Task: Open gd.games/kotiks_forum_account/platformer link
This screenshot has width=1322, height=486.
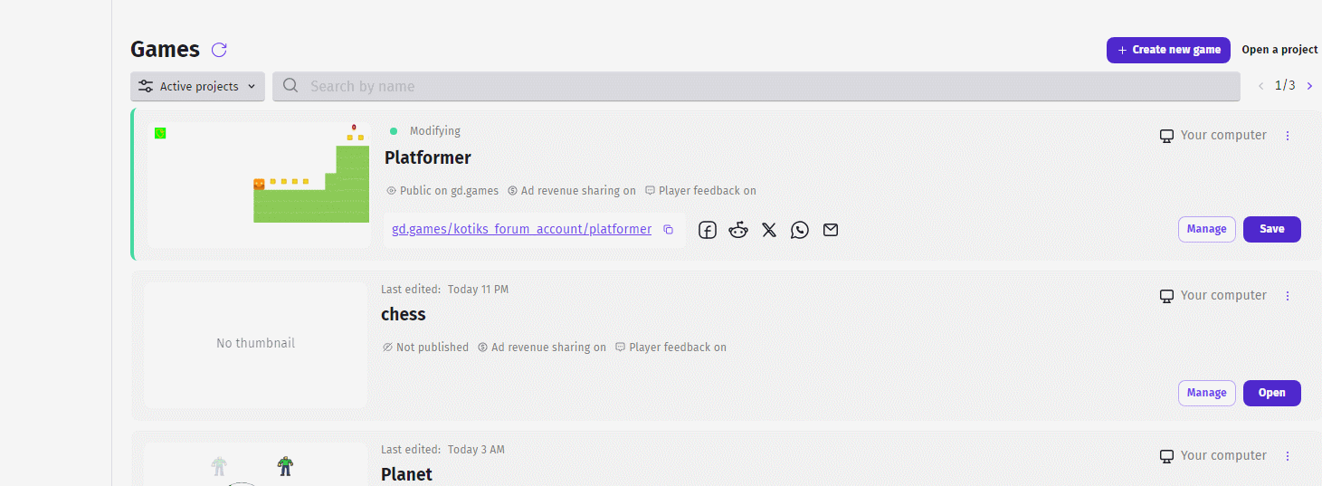Action: [x=521, y=229]
